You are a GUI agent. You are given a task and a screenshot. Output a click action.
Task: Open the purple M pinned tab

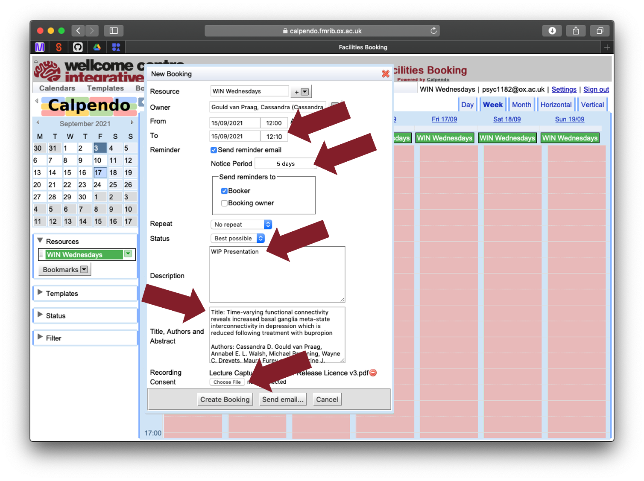click(x=40, y=47)
